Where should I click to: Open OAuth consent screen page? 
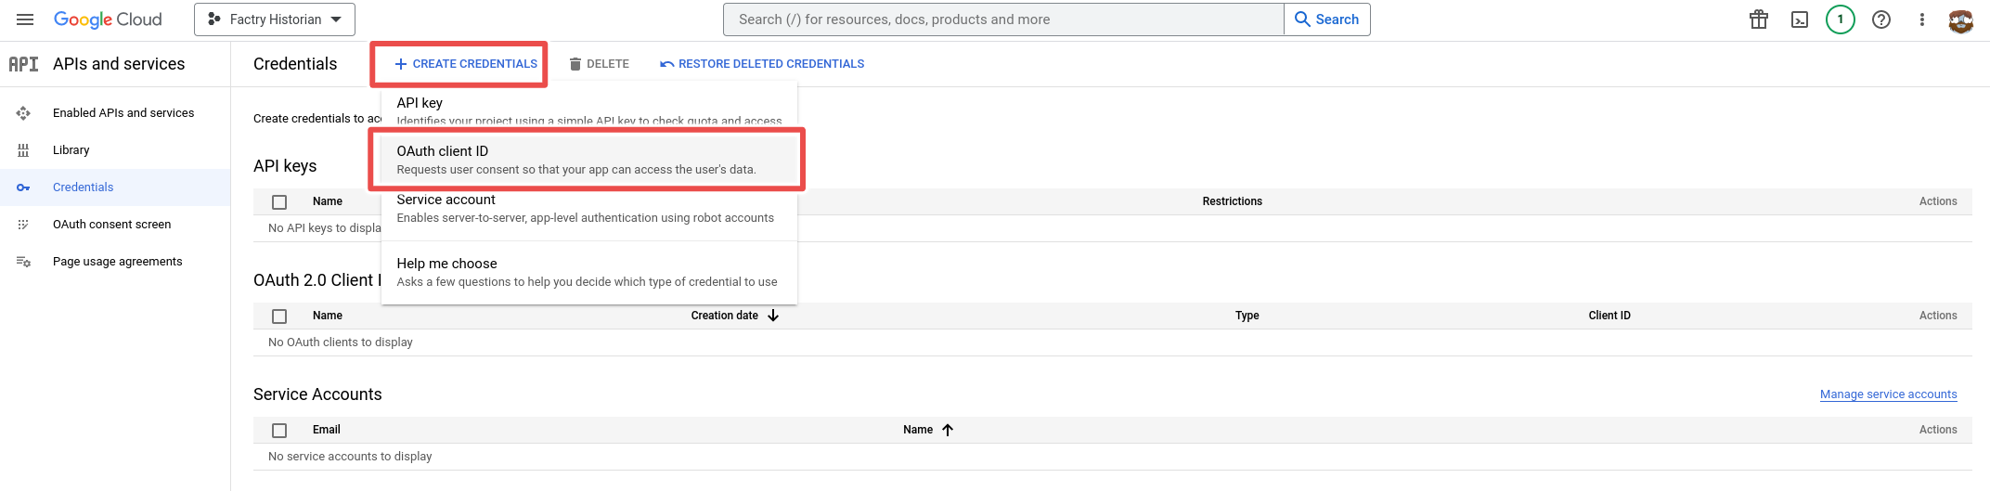coord(112,225)
